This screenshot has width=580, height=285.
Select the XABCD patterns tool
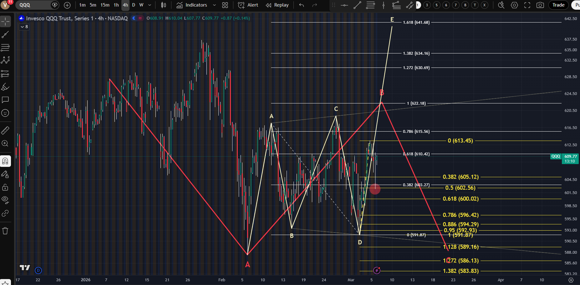[5, 60]
